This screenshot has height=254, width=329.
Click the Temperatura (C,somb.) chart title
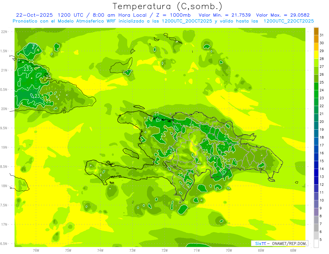tap(167, 6)
